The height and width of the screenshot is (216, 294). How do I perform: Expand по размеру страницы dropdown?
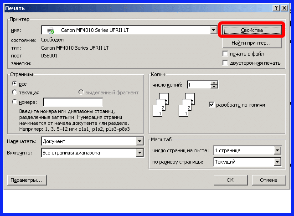tap(277, 162)
